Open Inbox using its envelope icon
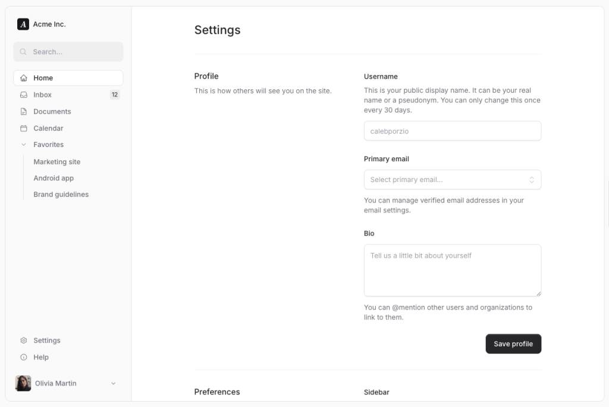 (x=24, y=95)
